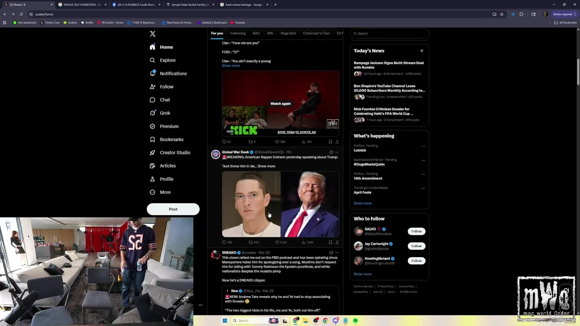
Task: Open options for 14th Amendment trend
Action: [x=423, y=174]
